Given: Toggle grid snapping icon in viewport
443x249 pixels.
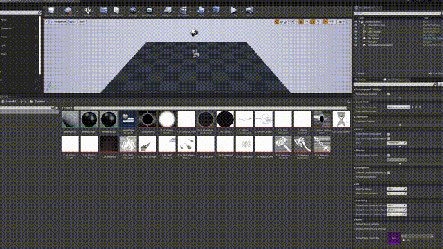Looking at the screenshot, I should pos(301,21).
